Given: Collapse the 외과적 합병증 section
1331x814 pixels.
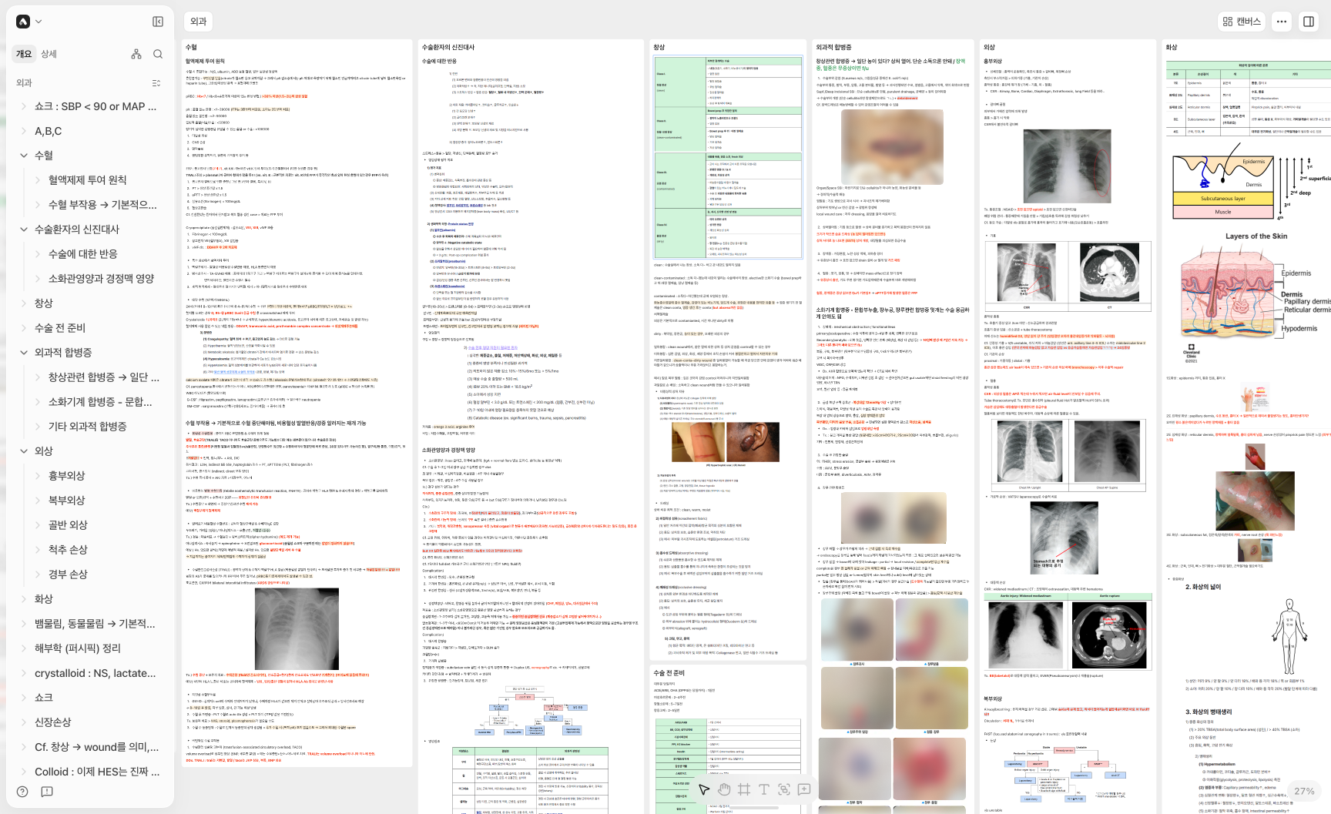Looking at the screenshot, I should [x=24, y=353].
